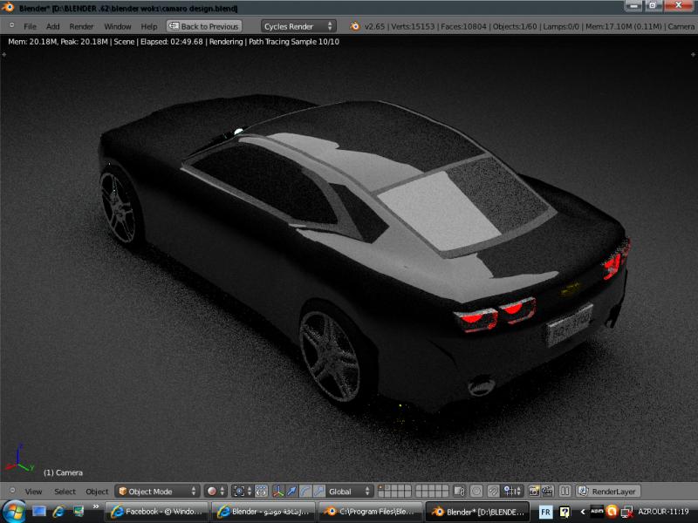Toggle the 3D manipulator widget
The height and width of the screenshot is (523, 698).
278,492
